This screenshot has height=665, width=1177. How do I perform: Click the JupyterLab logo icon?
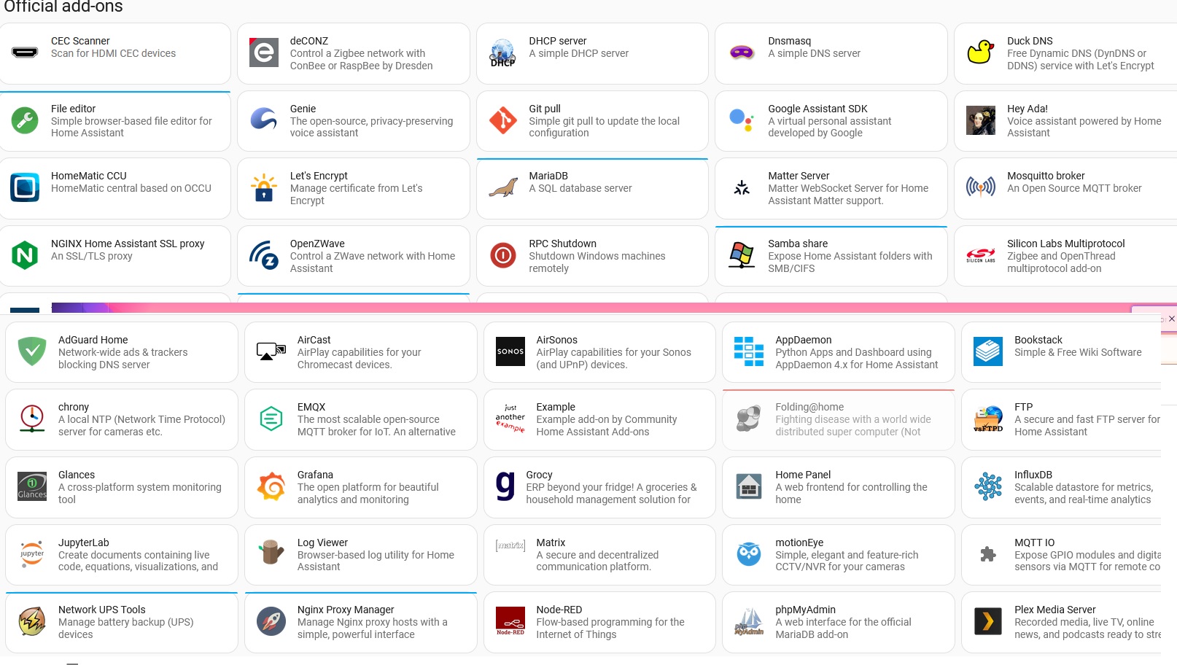32,554
